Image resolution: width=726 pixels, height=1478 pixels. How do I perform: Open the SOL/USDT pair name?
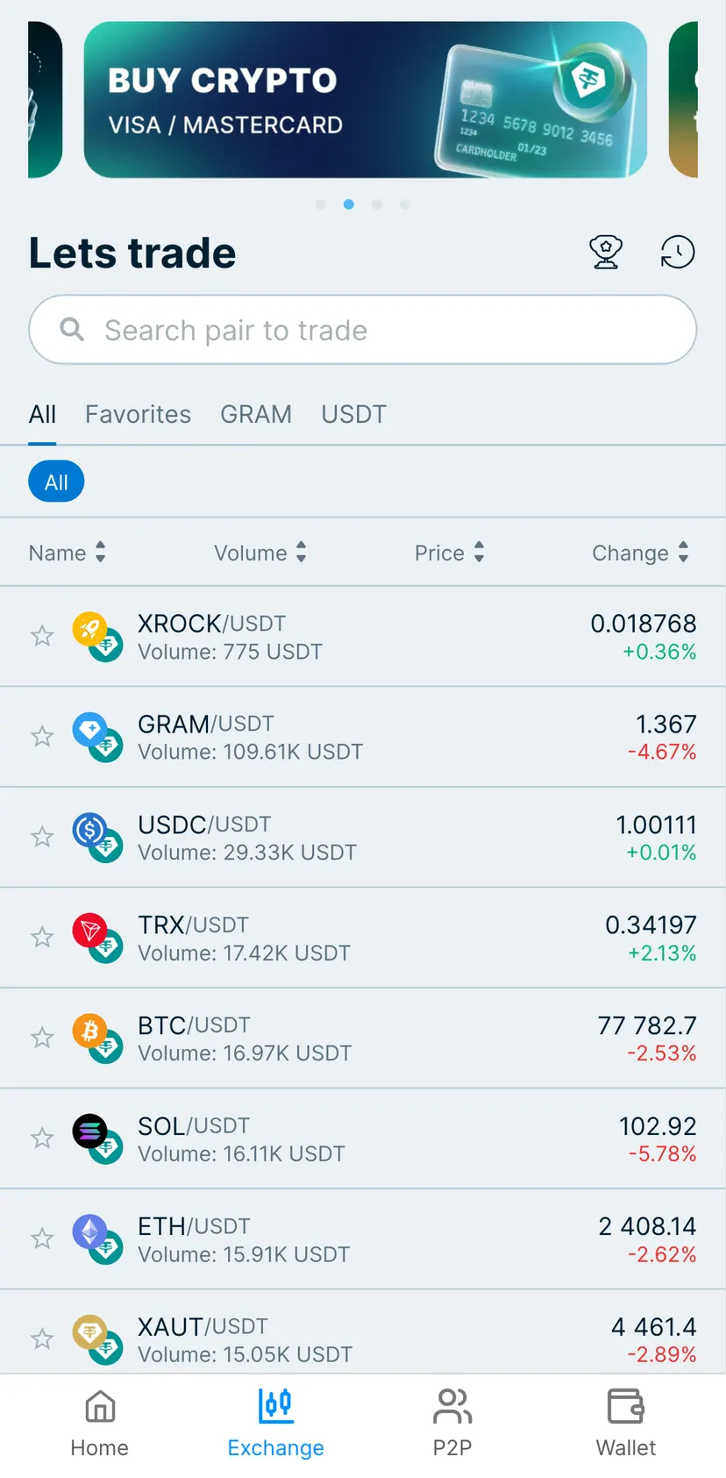(194, 1125)
